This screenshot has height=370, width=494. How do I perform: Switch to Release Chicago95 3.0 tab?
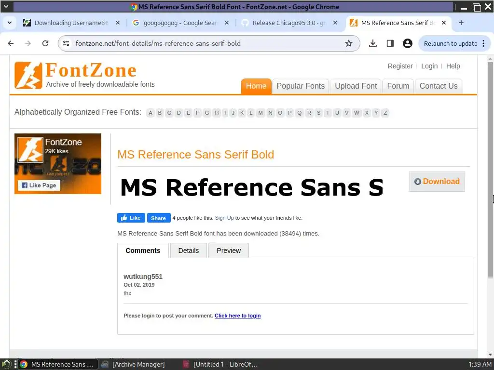[289, 23]
